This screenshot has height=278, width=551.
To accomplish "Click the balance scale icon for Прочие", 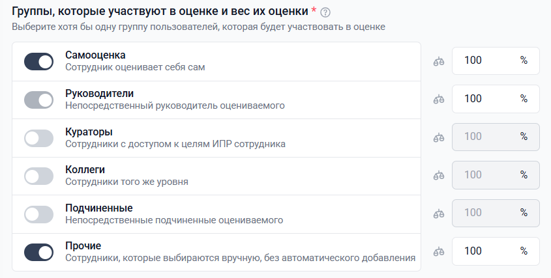I will click(439, 251).
